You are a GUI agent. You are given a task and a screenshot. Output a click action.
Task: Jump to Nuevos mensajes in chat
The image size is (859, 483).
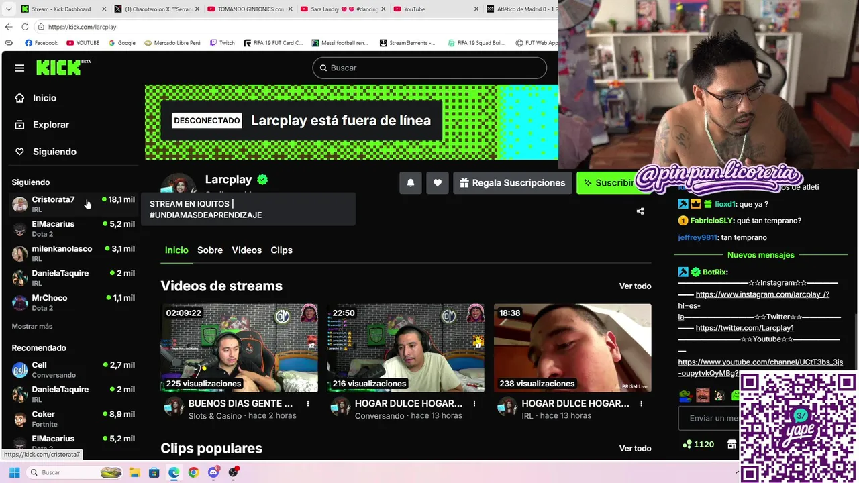pos(760,255)
